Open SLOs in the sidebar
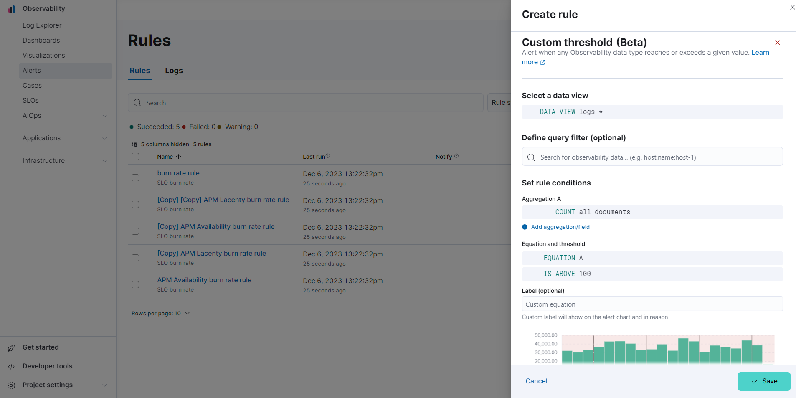The height and width of the screenshot is (398, 796). (30, 101)
